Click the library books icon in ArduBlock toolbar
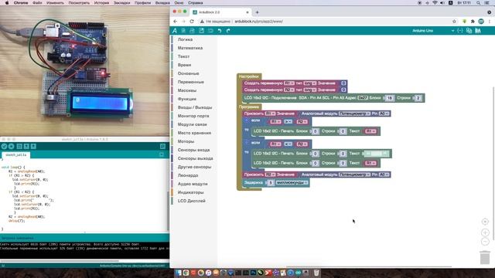Viewport: 495px width, 278px height. point(478,31)
